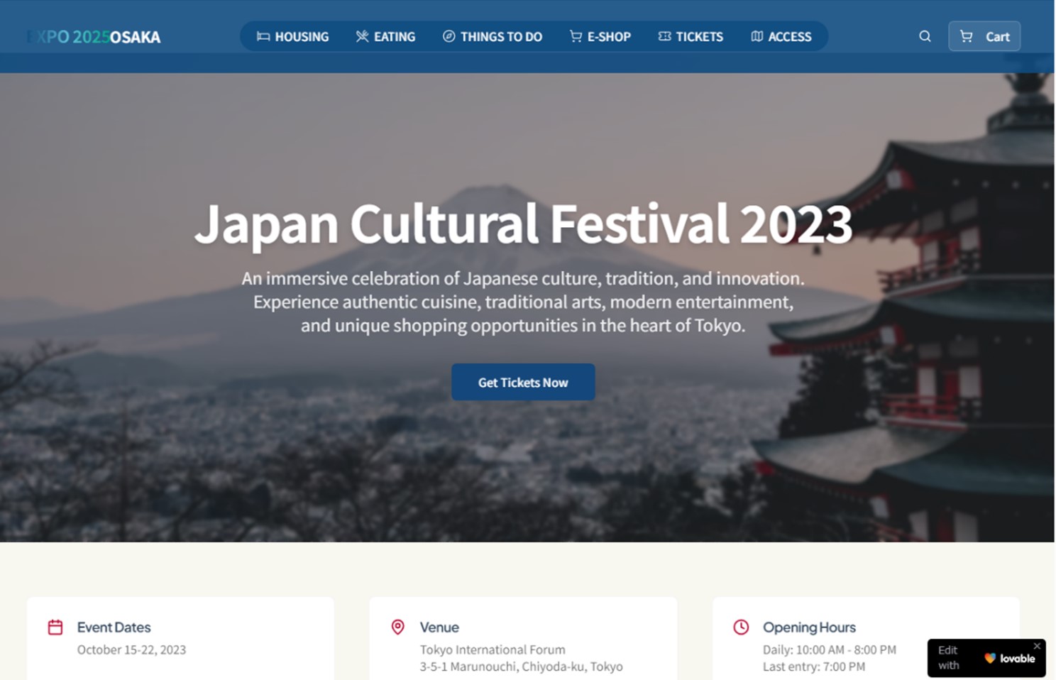Image resolution: width=1056 pixels, height=680 pixels.
Task: Click the utensils icon beside Eating
Action: (x=362, y=36)
